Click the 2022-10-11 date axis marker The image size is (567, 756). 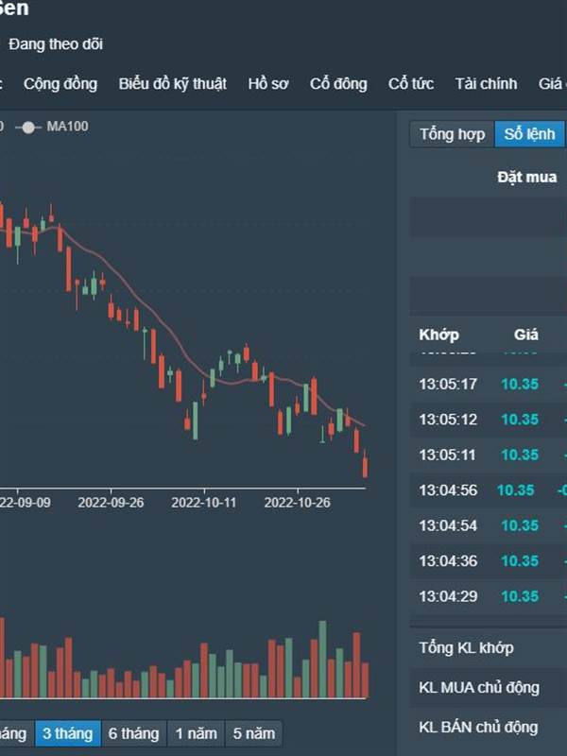click(203, 503)
